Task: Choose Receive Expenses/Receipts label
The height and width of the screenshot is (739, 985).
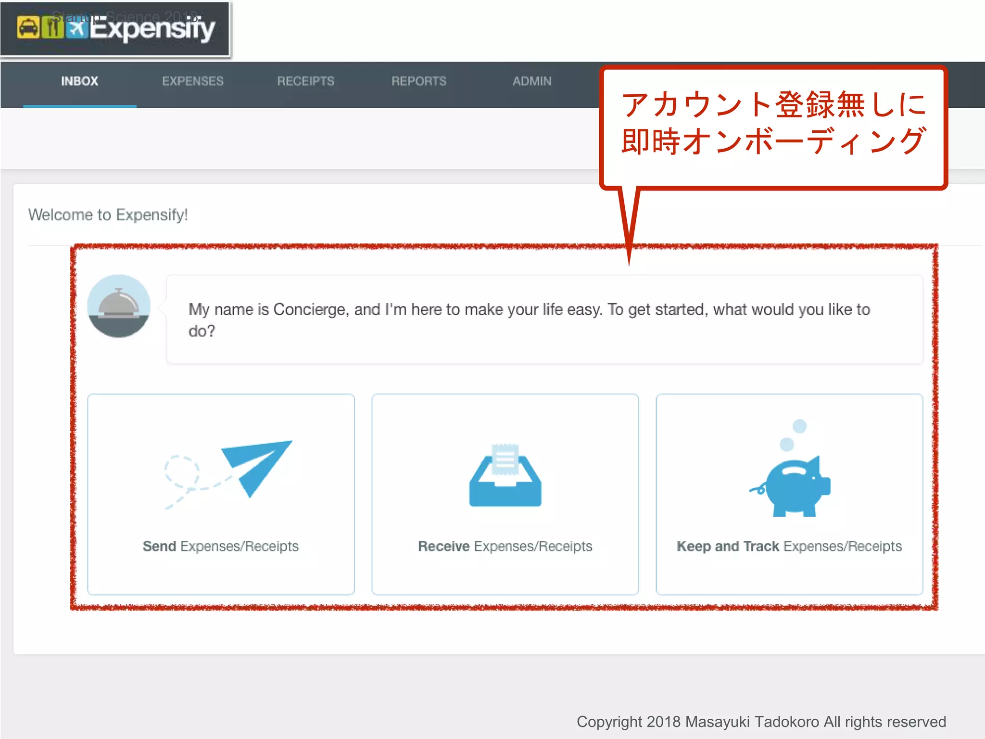Action: tap(505, 547)
